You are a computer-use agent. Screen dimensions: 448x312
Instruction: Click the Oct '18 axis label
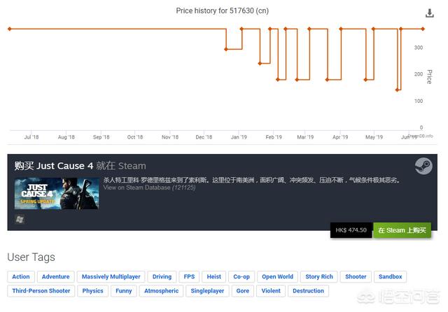(x=135, y=137)
